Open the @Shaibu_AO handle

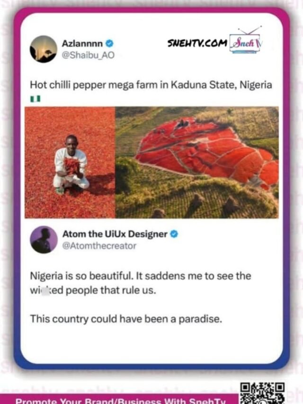pyautogui.click(x=88, y=55)
